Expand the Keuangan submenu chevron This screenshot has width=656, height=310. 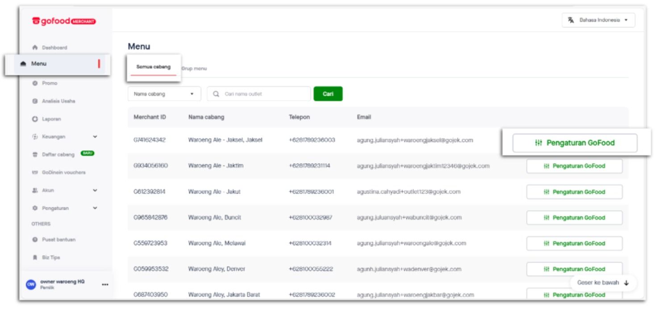pyautogui.click(x=95, y=137)
